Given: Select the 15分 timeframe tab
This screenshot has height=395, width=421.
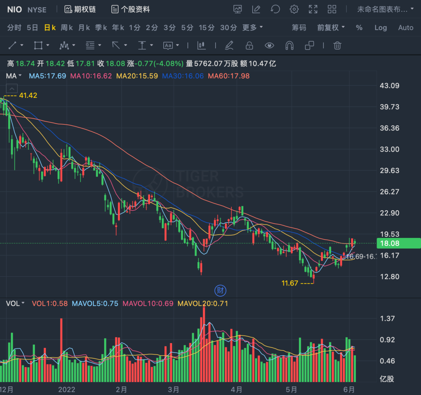Looking at the screenshot, I should tap(207, 27).
